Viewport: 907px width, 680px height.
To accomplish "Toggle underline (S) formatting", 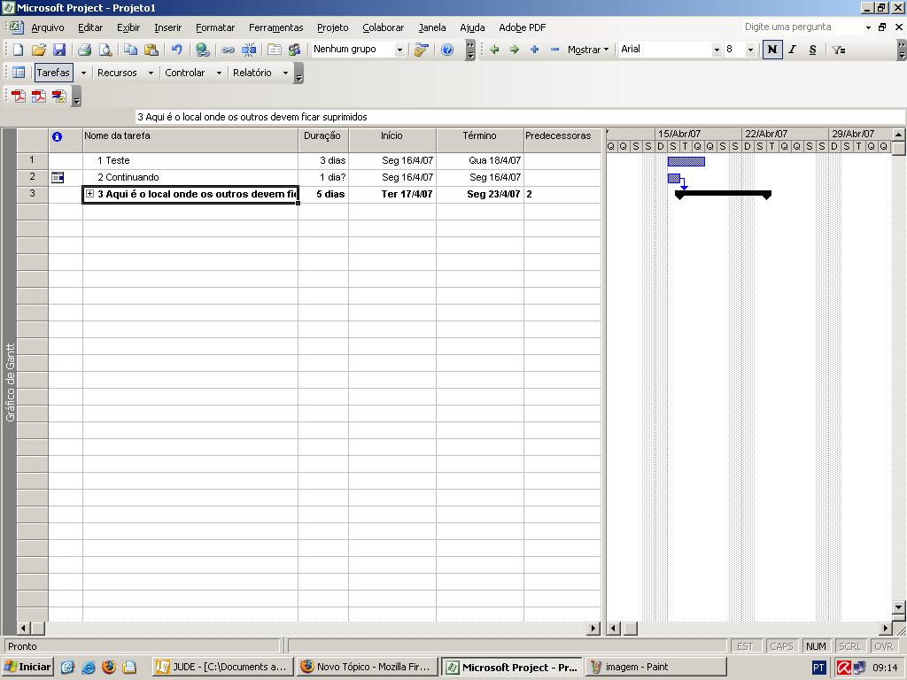I will [813, 50].
